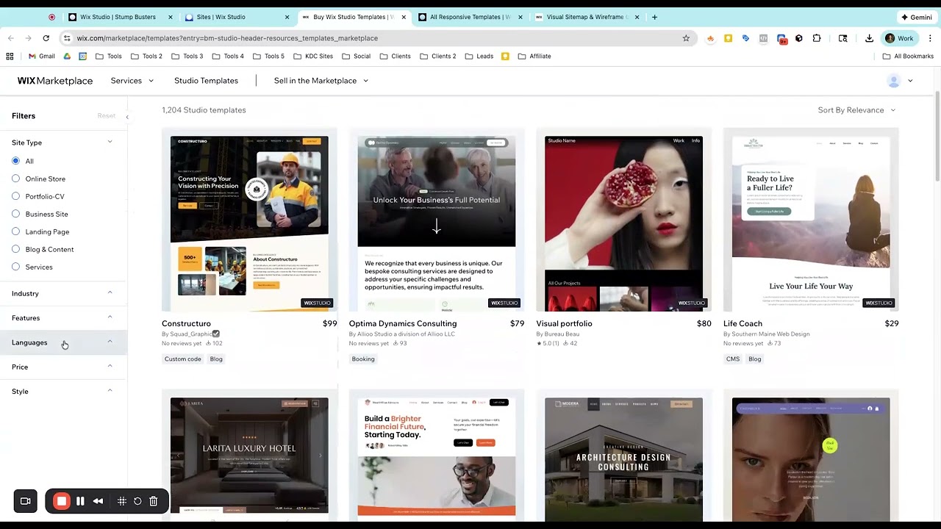Click the WIX Marketplace logo
941x529 pixels.
point(55,81)
